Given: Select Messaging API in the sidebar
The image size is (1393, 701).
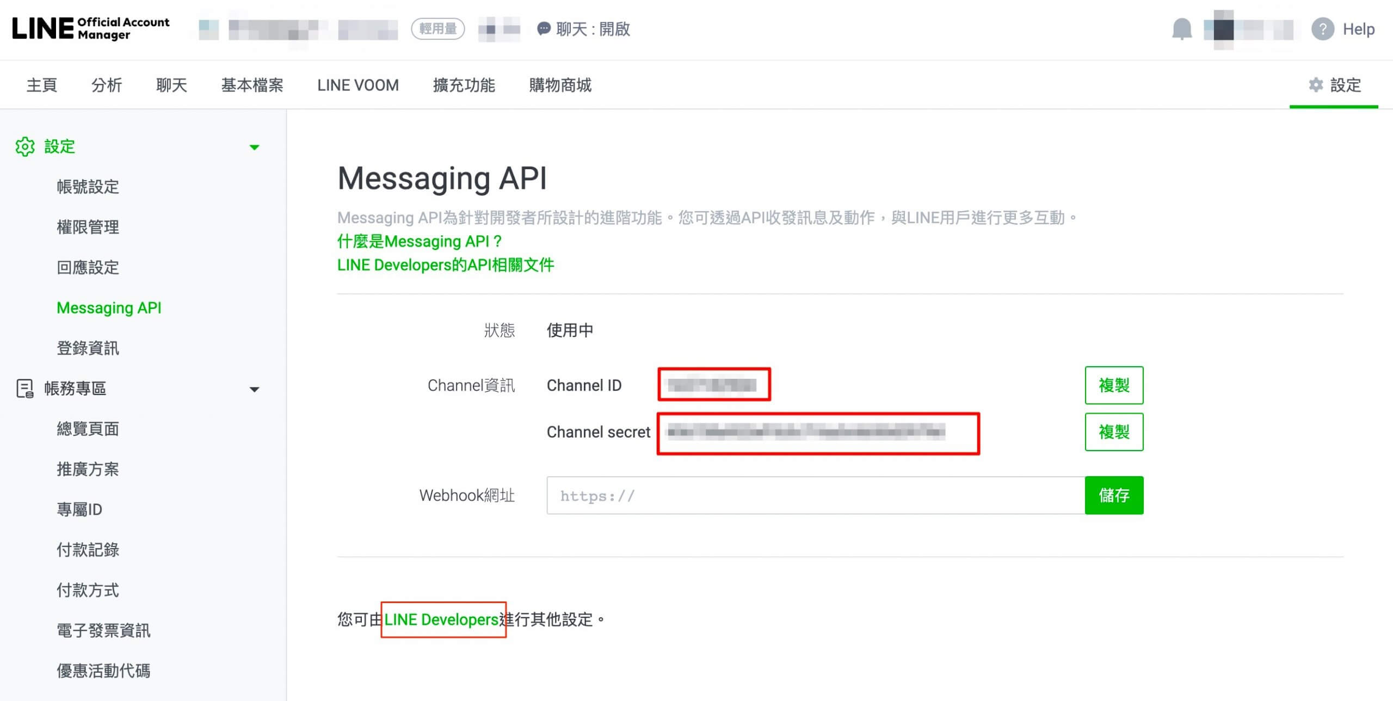Looking at the screenshot, I should [x=109, y=308].
